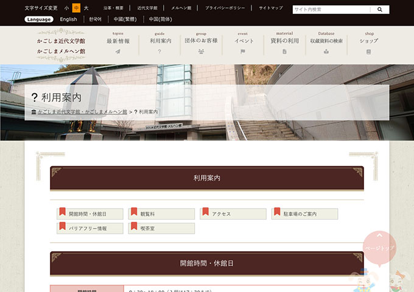Click the database icon under 収蔵資料の検索

[x=326, y=52]
